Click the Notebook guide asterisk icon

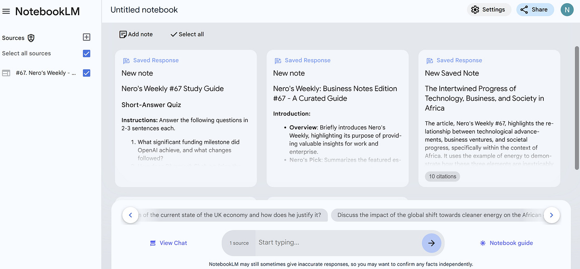pyautogui.click(x=483, y=243)
